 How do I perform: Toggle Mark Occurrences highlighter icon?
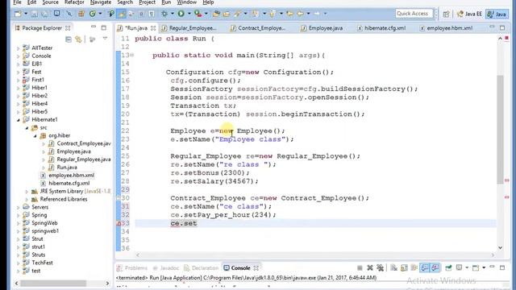coord(122,14)
